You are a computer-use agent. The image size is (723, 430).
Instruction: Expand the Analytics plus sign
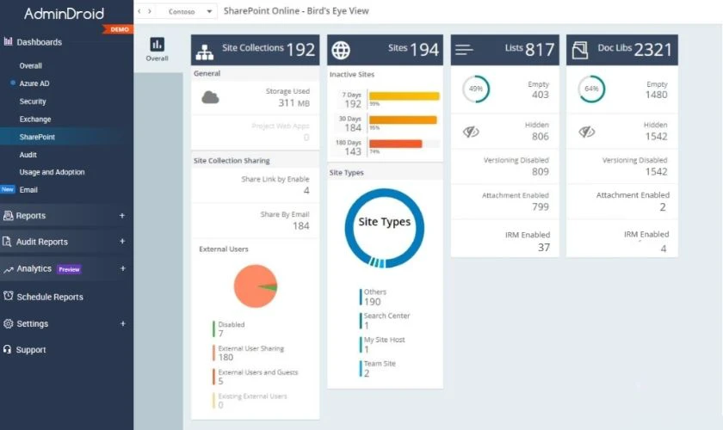tap(122, 268)
